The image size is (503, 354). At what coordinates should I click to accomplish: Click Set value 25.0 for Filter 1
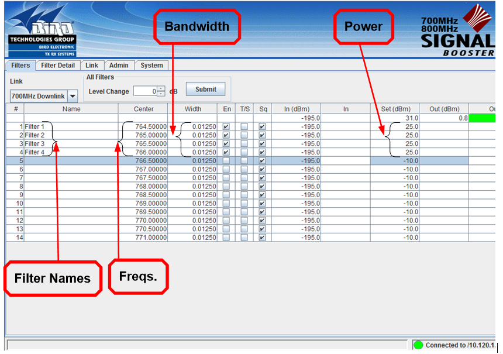tap(412, 126)
